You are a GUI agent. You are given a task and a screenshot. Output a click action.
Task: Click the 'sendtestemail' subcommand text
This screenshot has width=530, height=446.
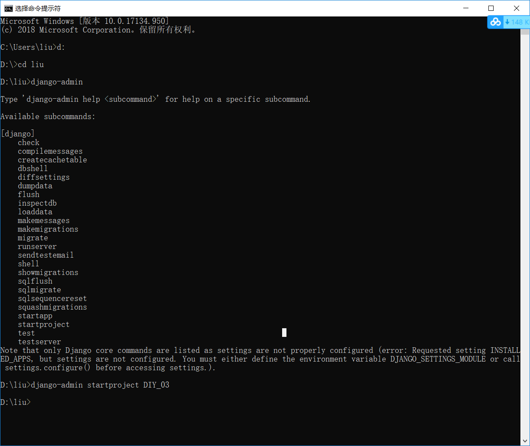(x=46, y=255)
